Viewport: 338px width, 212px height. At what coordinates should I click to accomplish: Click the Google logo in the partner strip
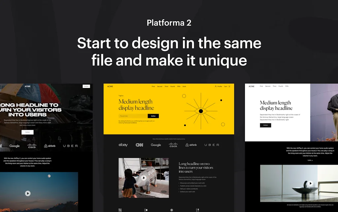[x=156, y=145]
